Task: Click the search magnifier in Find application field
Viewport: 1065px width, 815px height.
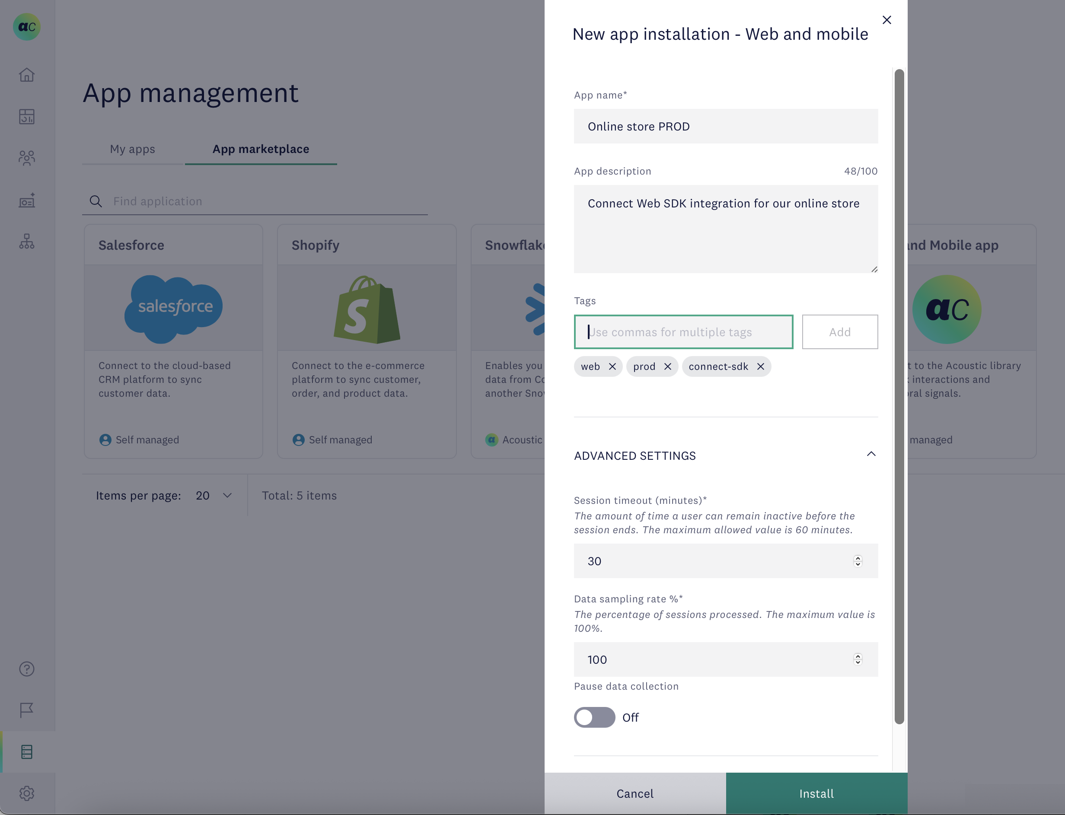Action: click(x=96, y=201)
